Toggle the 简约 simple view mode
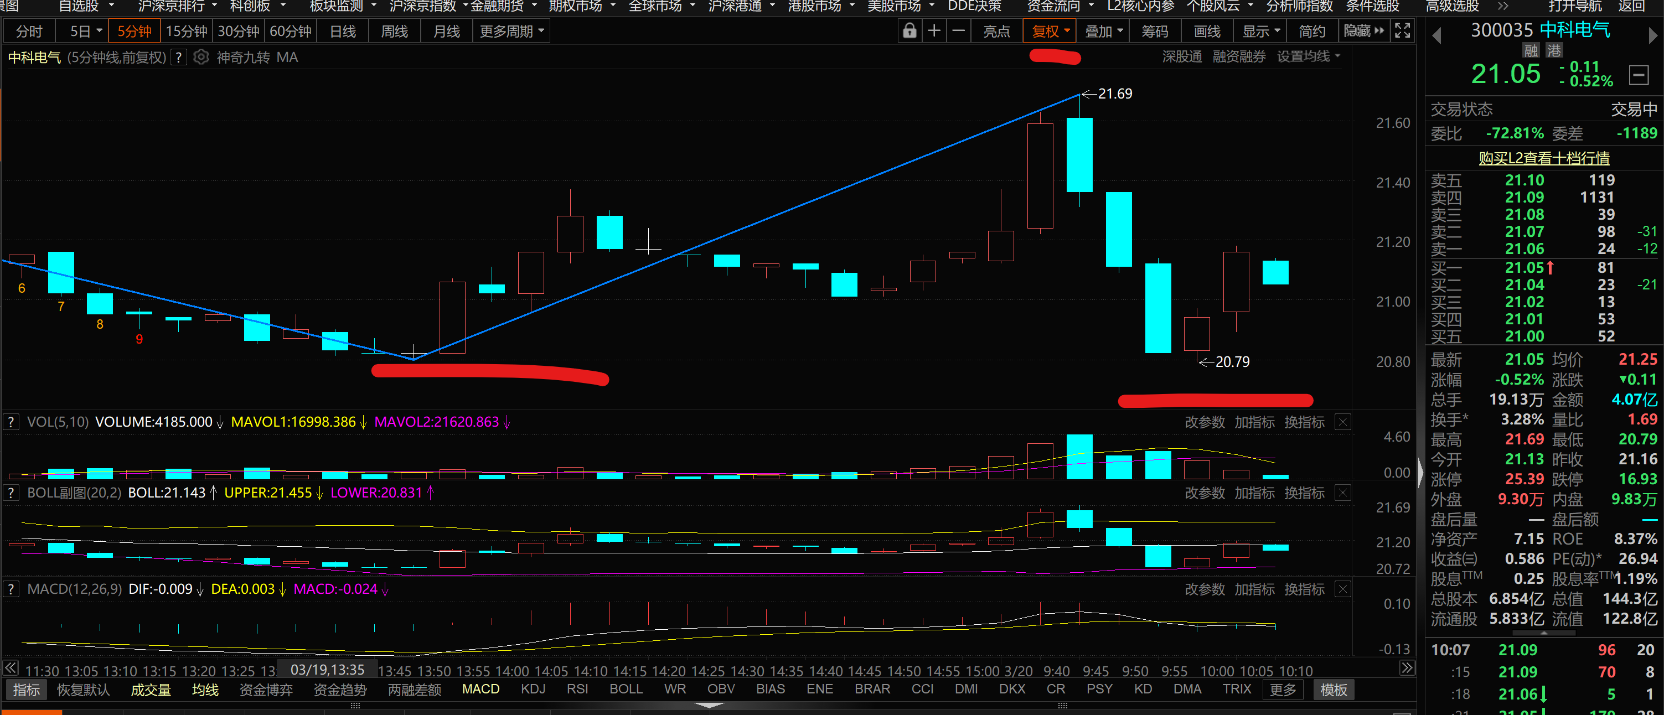This screenshot has height=715, width=1664. point(1311,31)
